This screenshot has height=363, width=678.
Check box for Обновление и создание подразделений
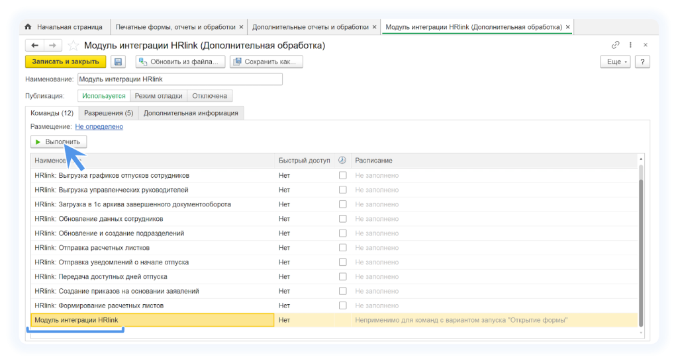(342, 233)
